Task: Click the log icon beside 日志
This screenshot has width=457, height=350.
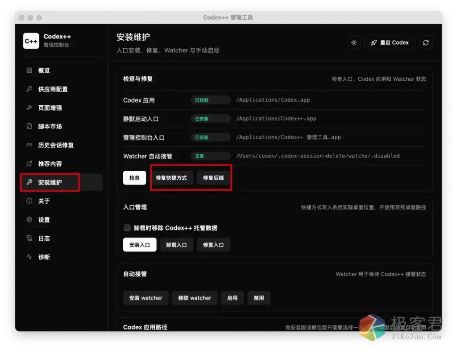Action: [x=29, y=238]
